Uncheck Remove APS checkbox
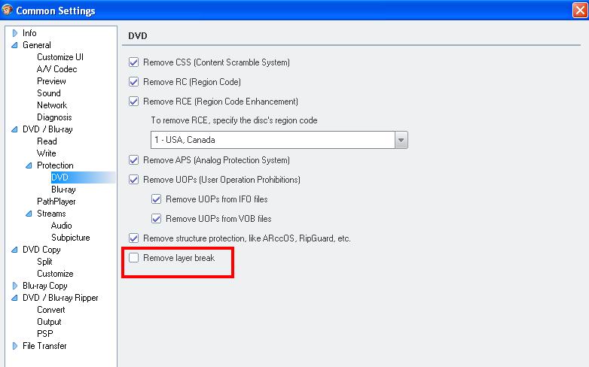The height and width of the screenshot is (367, 589). 134,160
